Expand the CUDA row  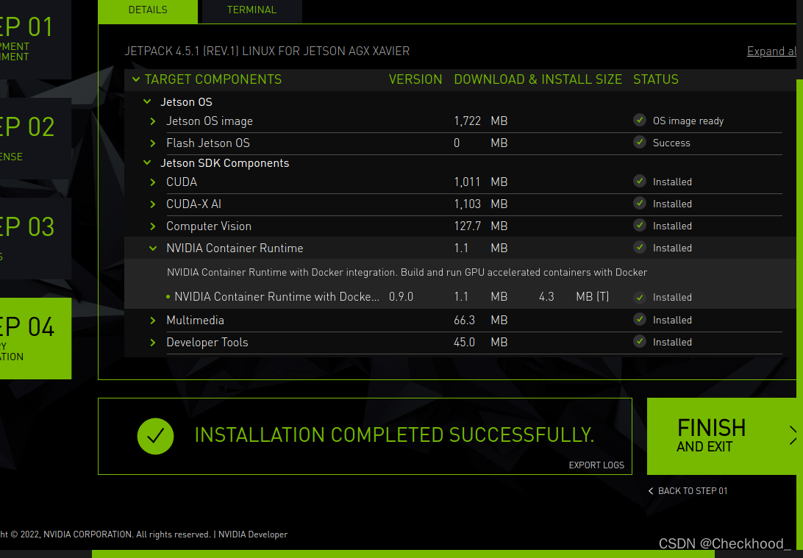[153, 182]
